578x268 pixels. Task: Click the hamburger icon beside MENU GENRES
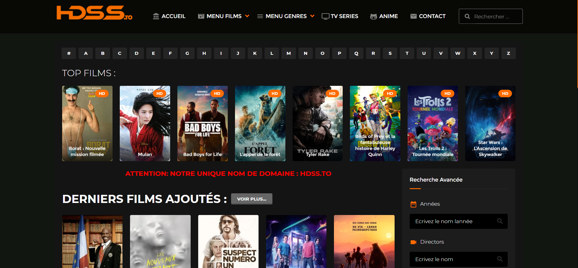click(x=260, y=16)
